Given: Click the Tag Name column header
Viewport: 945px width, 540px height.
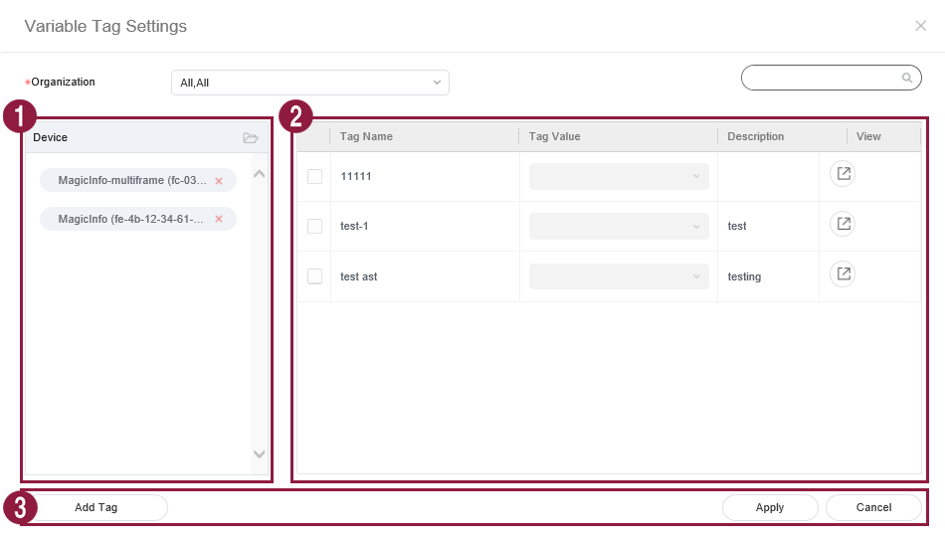Looking at the screenshot, I should [367, 136].
